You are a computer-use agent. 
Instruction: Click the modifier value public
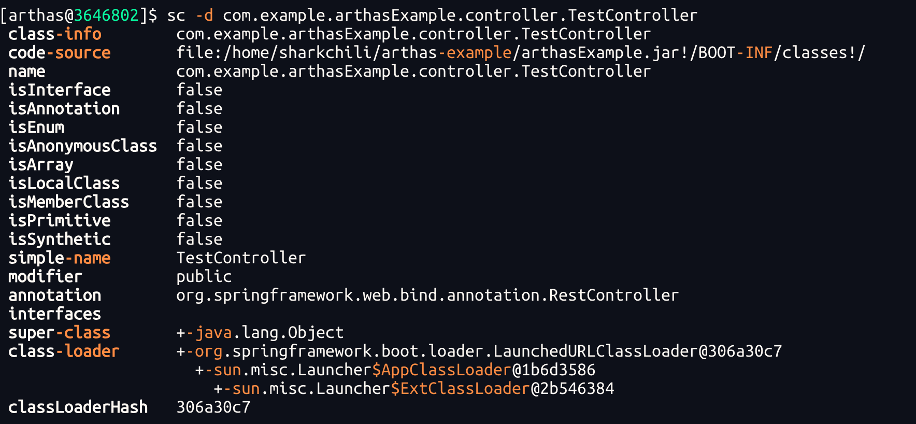[x=204, y=277]
